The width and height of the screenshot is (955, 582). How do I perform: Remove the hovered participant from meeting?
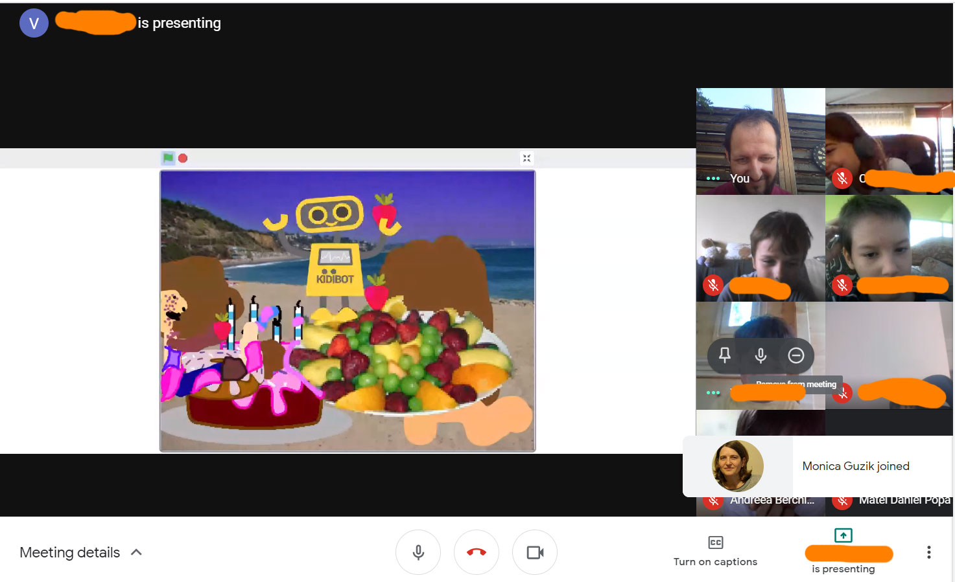point(796,355)
